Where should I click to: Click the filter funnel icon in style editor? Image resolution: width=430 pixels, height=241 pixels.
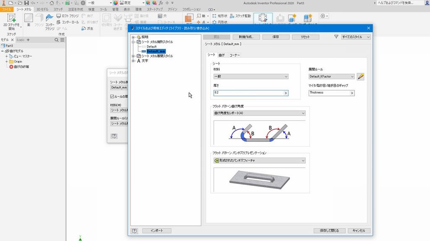336,37
